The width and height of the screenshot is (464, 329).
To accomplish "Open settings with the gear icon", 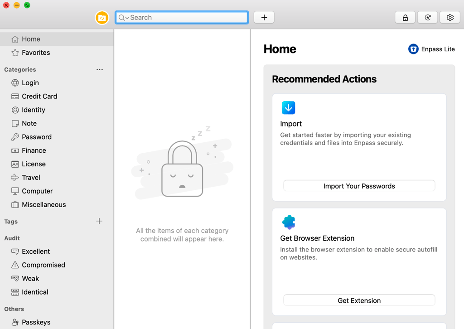I will click(450, 18).
